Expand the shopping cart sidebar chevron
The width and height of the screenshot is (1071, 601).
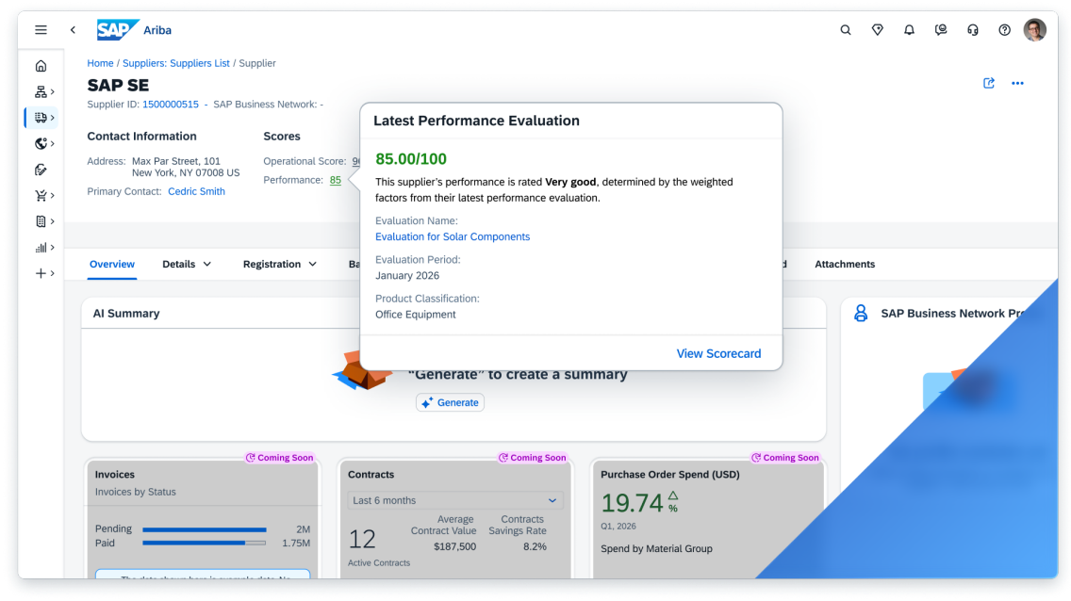pyautogui.click(x=53, y=196)
